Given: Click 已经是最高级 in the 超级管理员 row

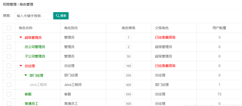Looking at the screenshot, I should click(165, 37).
